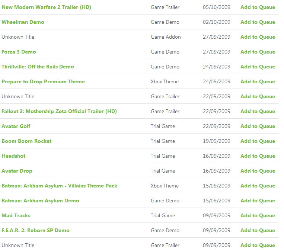284x250 pixels.
Task: Open Batman: Arkham Asylum Villains Theme Pack link
Action: pyautogui.click(x=60, y=186)
